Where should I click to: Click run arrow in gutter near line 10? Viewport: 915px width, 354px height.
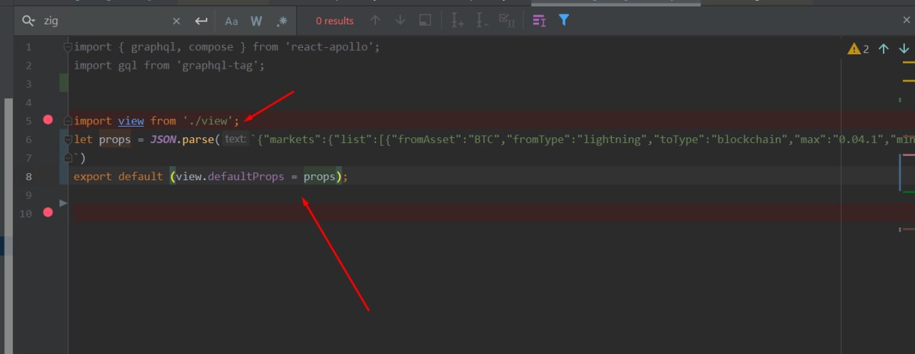click(63, 203)
